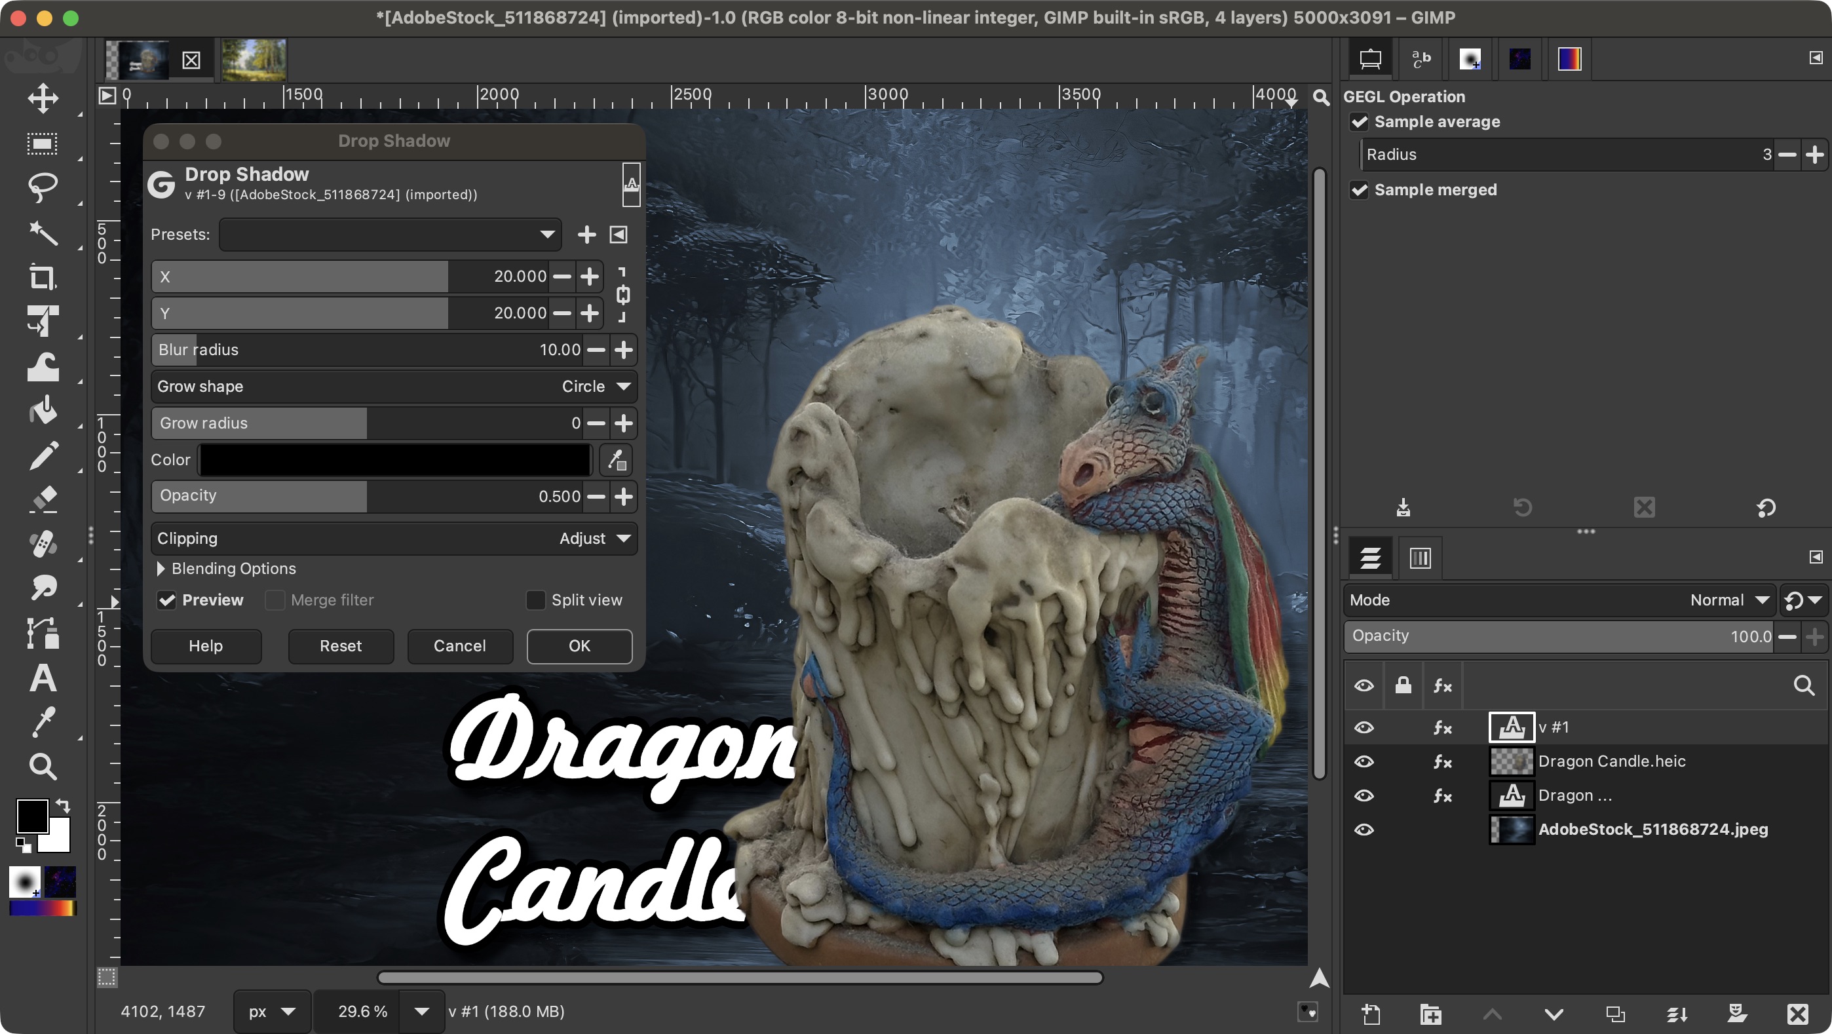Delete the selected layer
1832x1034 pixels.
tap(1798, 1014)
